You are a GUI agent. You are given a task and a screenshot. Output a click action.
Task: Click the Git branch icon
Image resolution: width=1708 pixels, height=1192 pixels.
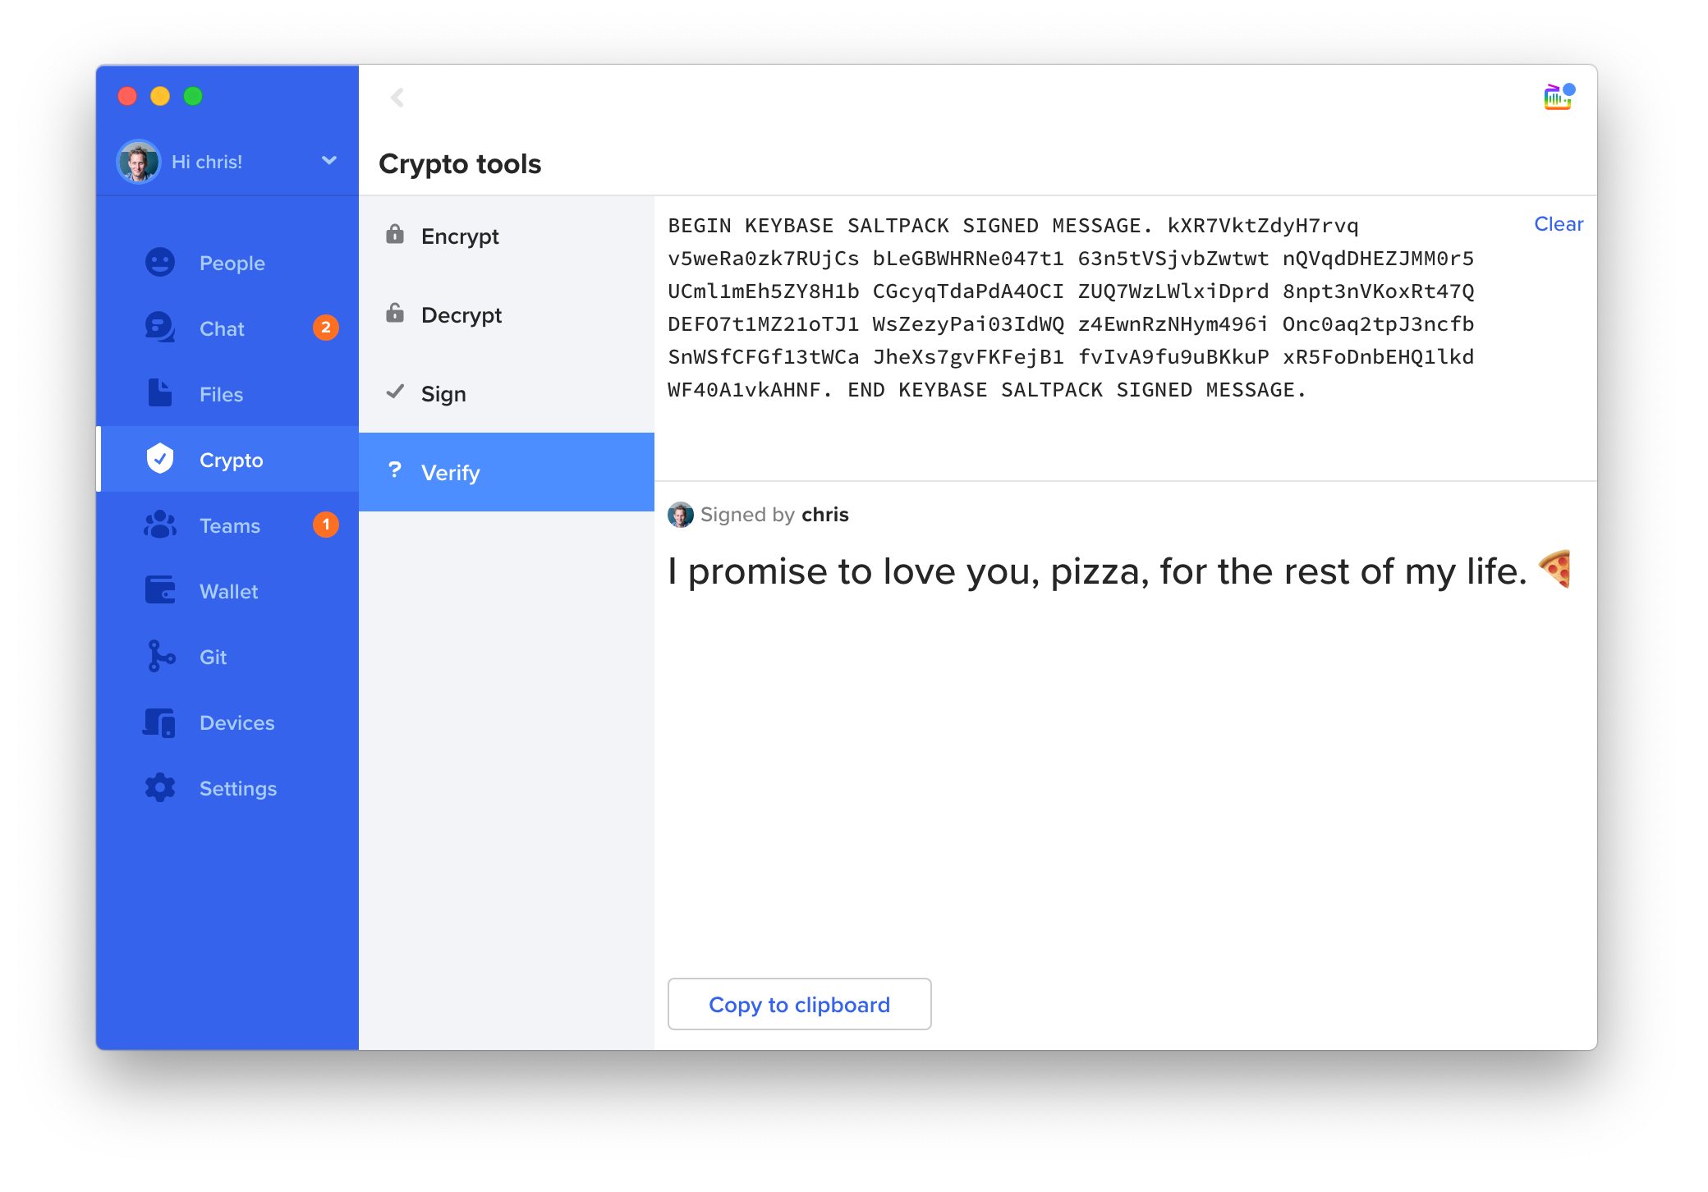click(161, 656)
